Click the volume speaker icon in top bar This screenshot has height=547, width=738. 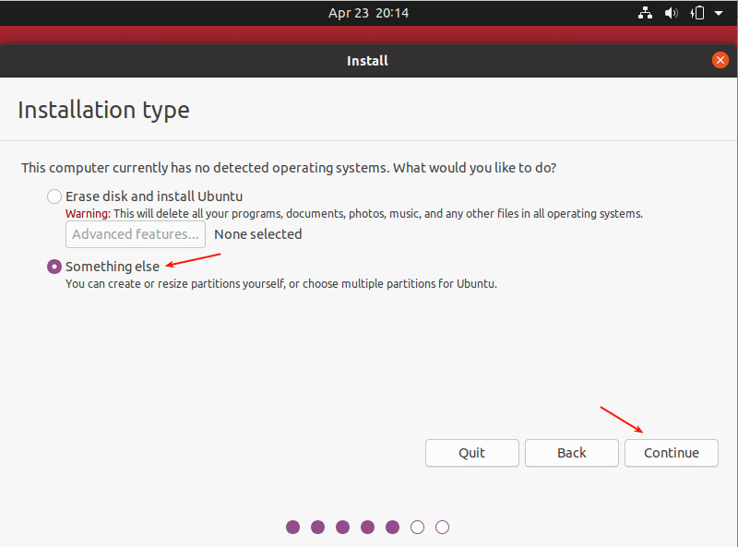[672, 13]
